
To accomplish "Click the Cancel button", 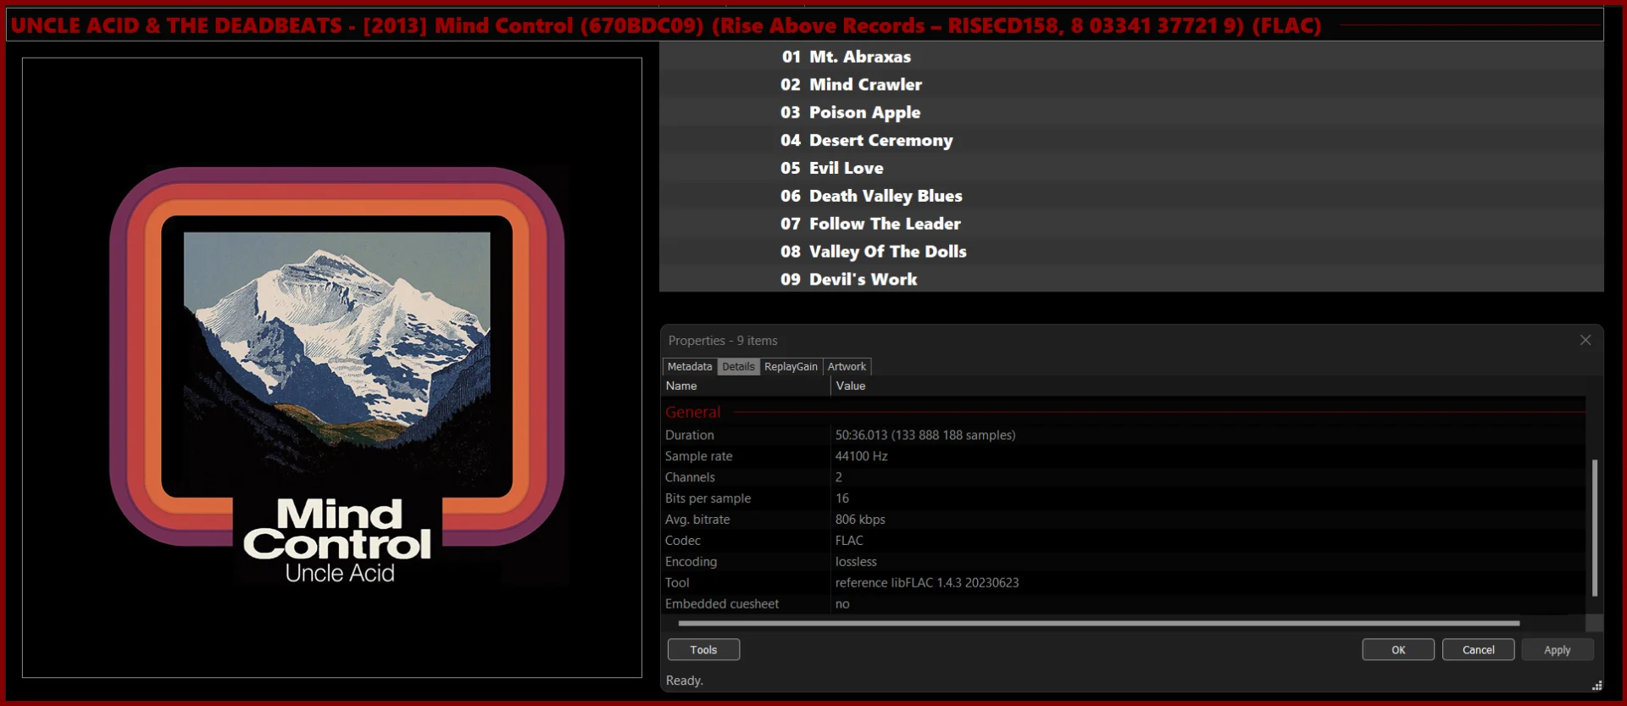I will coord(1478,649).
